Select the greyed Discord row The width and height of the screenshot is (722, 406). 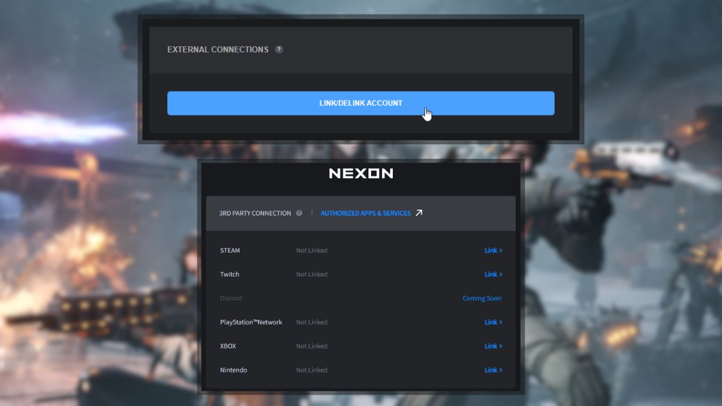(x=231, y=298)
